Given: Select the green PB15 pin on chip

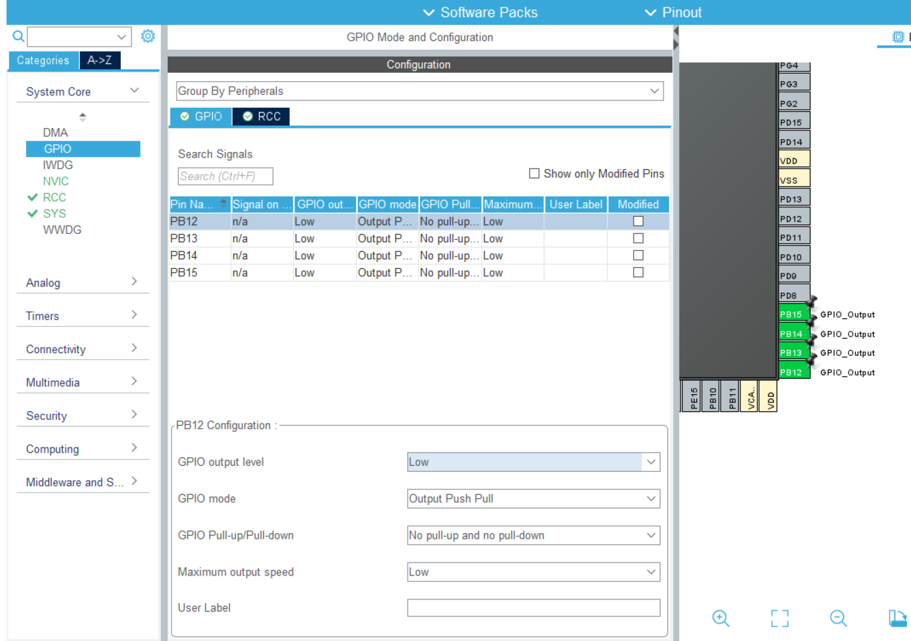Looking at the screenshot, I should pyautogui.click(x=794, y=314).
